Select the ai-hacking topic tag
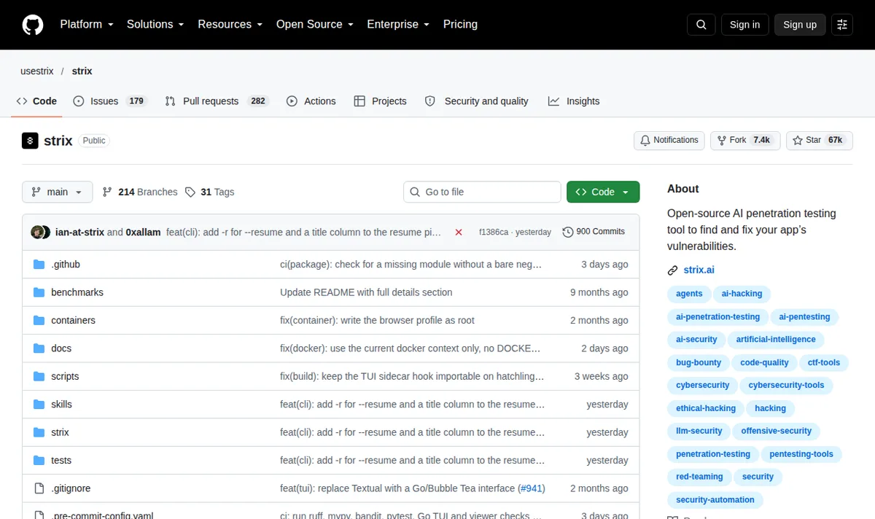875x519 pixels. point(742,294)
